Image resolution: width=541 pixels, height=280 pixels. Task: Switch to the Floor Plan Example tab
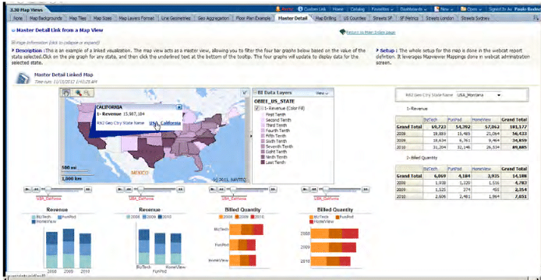coord(253,18)
